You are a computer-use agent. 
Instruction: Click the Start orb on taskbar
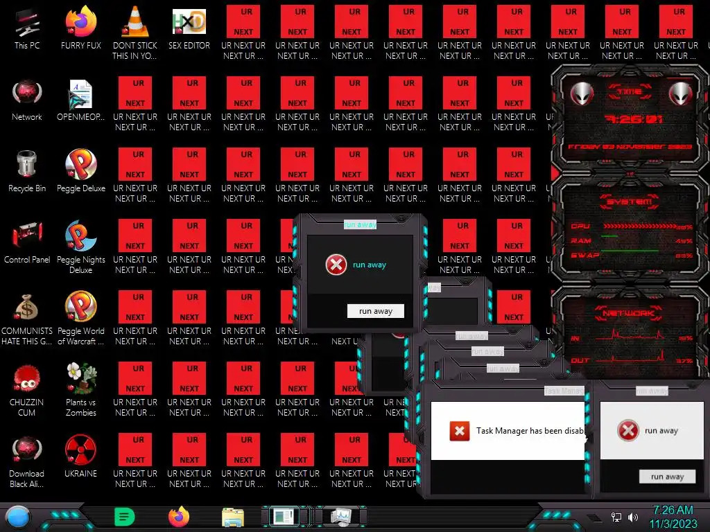pyautogui.click(x=18, y=518)
